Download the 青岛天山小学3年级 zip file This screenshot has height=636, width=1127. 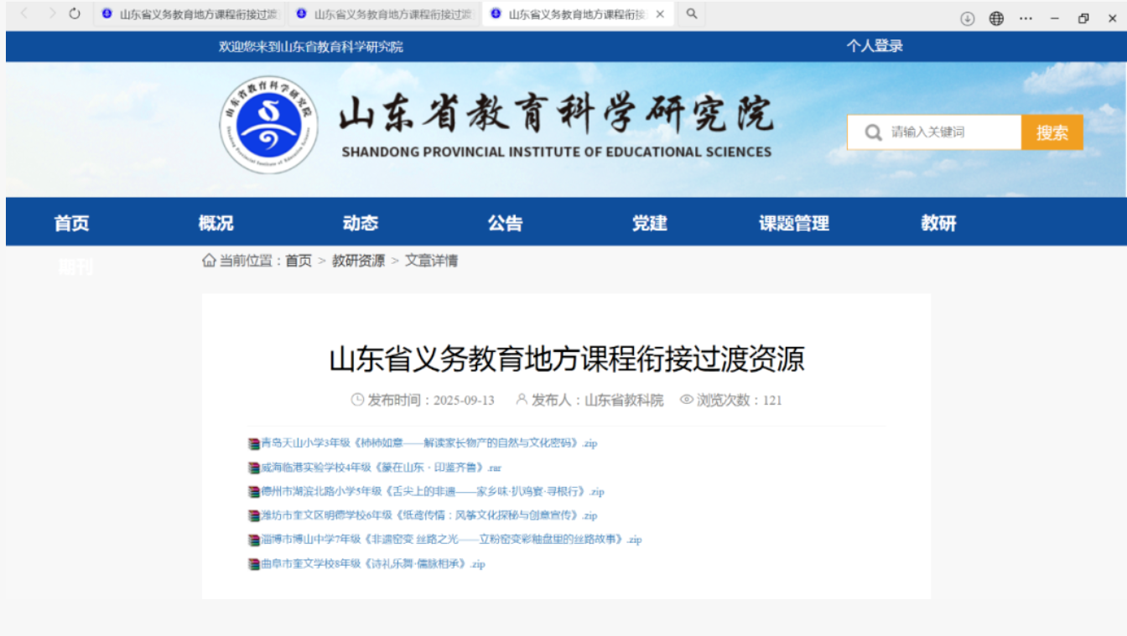[x=428, y=443]
